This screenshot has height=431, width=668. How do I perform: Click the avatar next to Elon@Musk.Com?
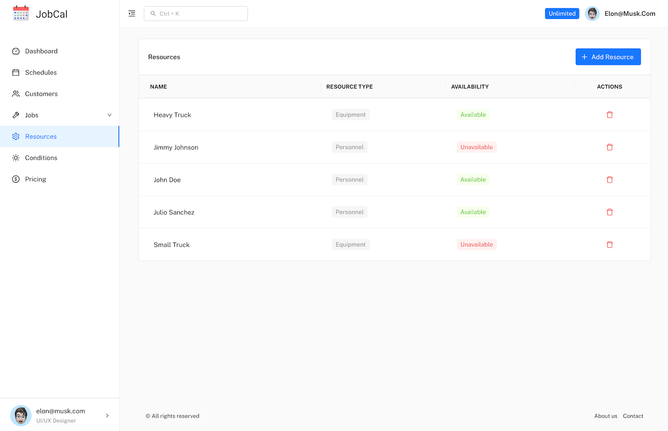point(592,14)
